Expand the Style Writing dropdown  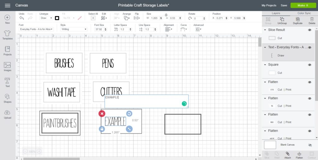74,29
